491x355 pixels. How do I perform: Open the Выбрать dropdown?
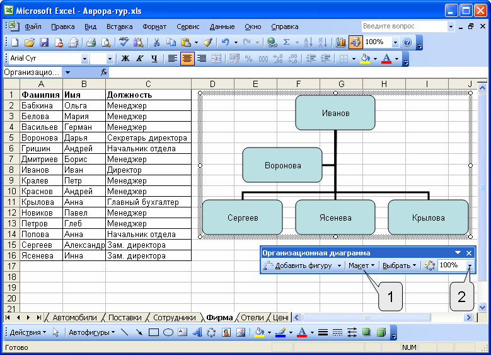(x=399, y=265)
